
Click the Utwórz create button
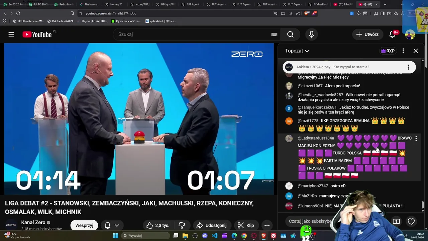[367, 34]
